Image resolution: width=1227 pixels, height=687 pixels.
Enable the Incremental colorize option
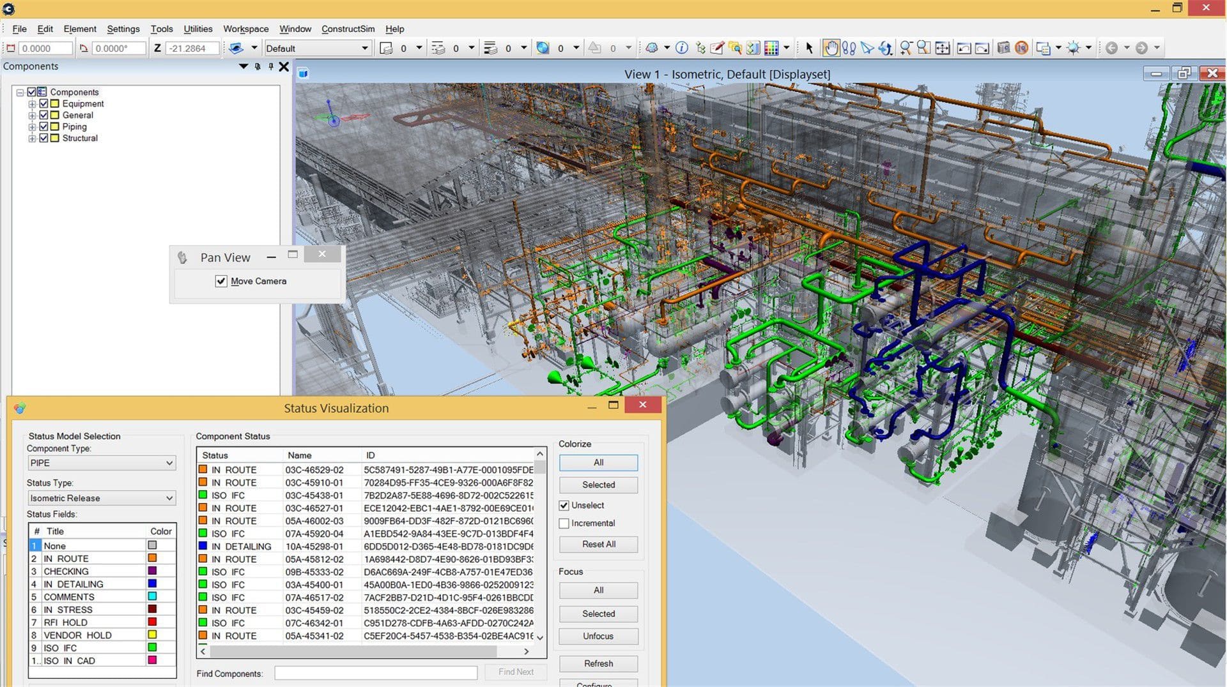(563, 524)
